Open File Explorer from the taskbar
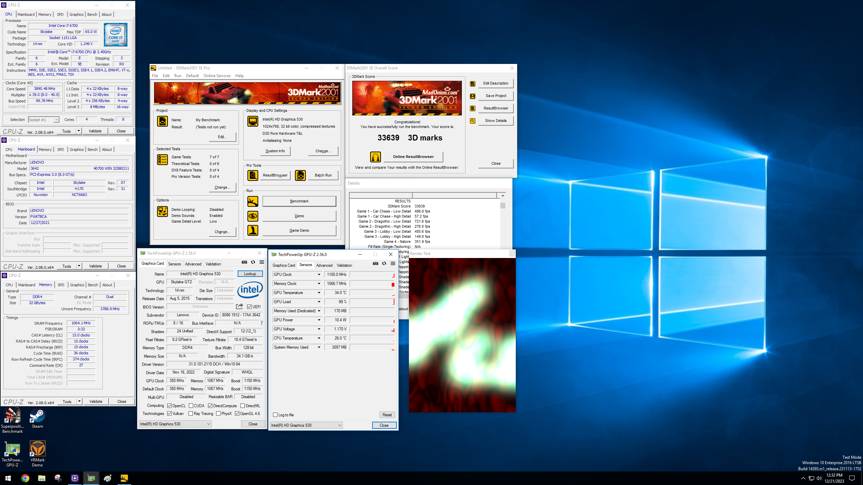Viewport: 863px width, 485px height. [x=41, y=478]
